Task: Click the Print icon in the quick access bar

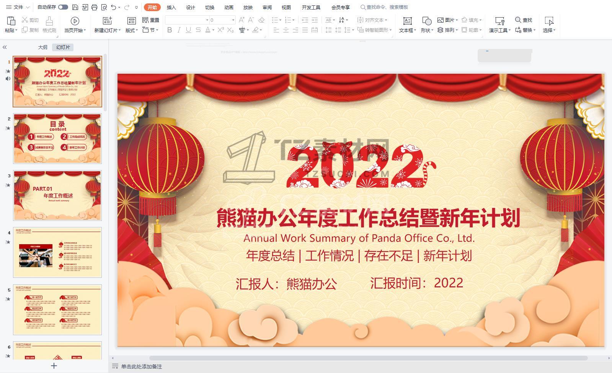Action: point(94,7)
